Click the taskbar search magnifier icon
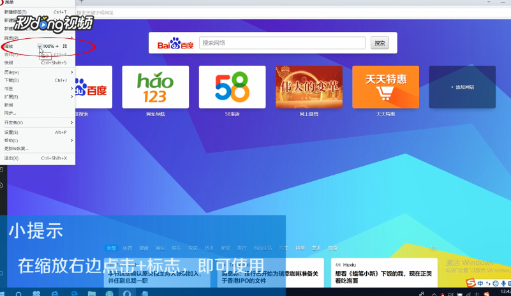The image size is (511, 296). tap(19, 294)
